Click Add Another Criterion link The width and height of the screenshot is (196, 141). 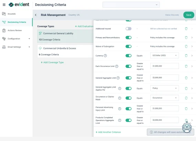coord(108,132)
